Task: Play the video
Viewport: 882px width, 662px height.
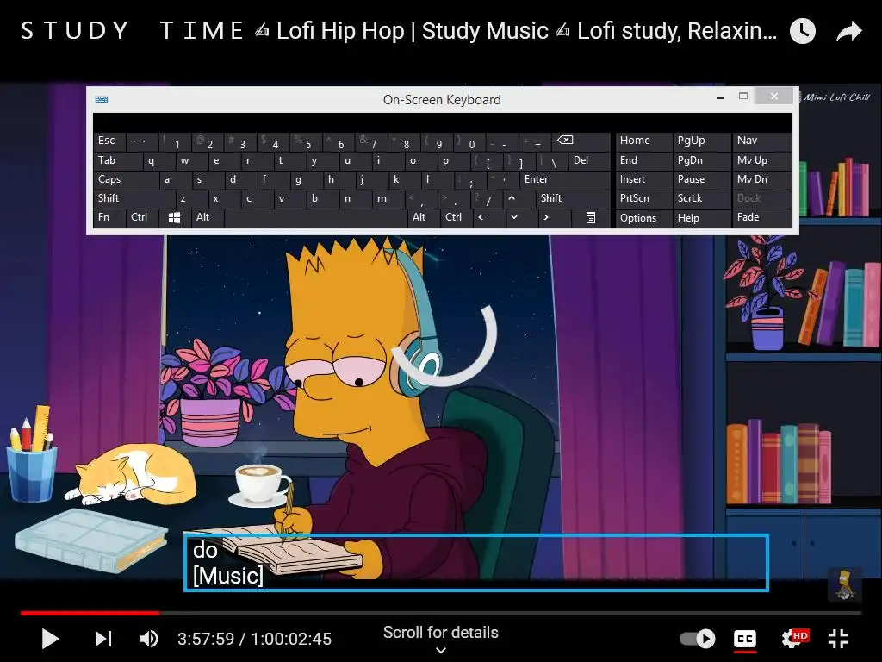Action: pos(50,639)
